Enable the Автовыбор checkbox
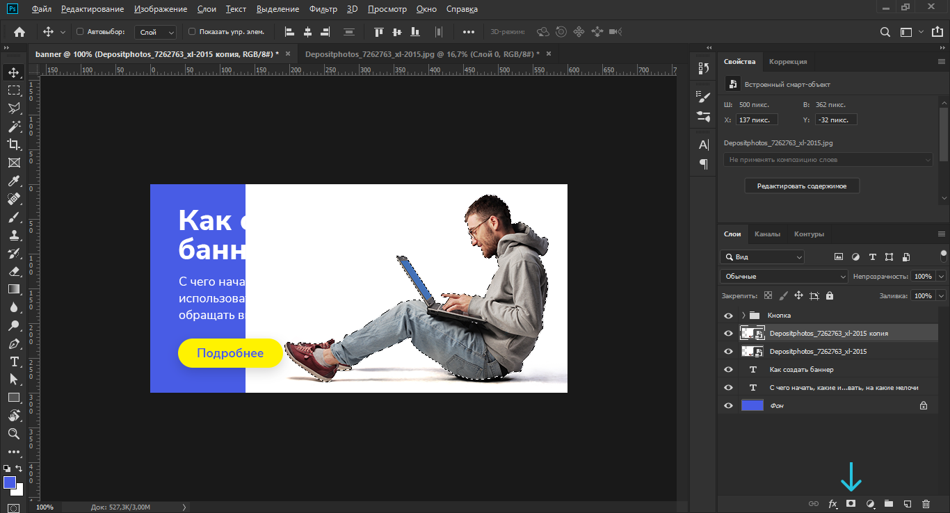This screenshot has height=513, width=950. point(80,32)
